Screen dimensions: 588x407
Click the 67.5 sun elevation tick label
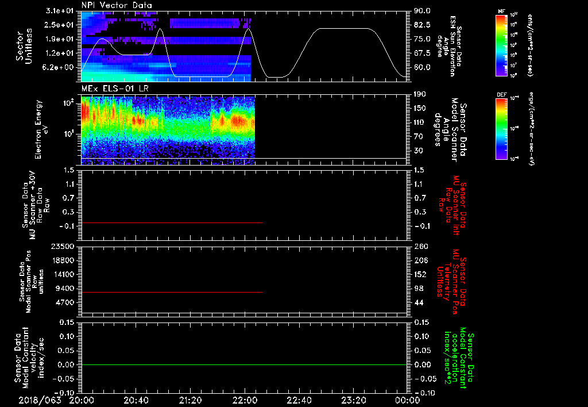click(x=422, y=53)
